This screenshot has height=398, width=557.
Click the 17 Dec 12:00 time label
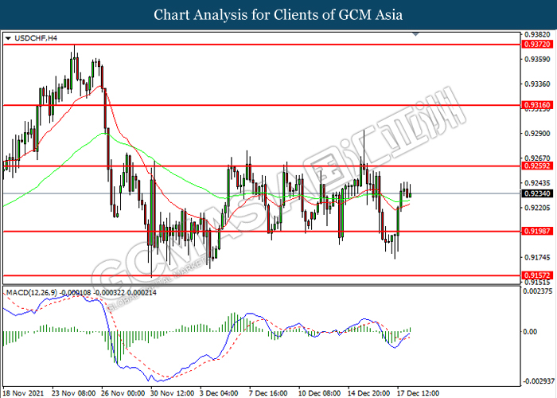pos(419,393)
